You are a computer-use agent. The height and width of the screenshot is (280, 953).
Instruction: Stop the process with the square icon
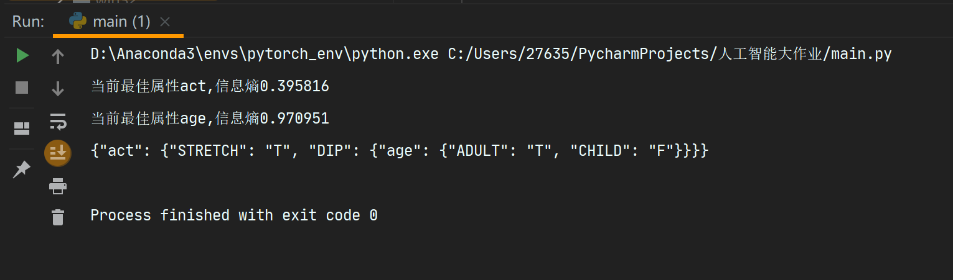point(22,88)
